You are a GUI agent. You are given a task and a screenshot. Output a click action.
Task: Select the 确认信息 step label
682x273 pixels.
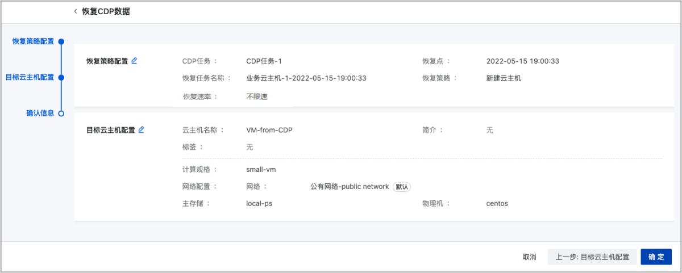point(40,114)
